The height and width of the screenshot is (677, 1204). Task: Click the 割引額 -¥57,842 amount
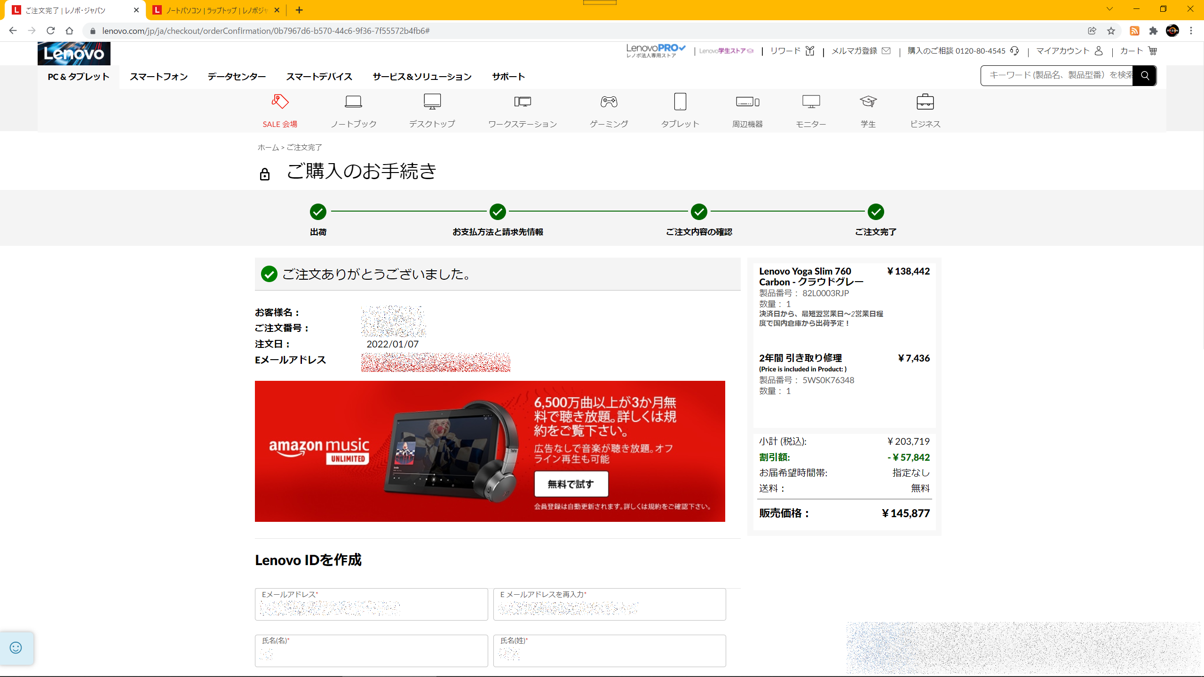click(x=908, y=457)
